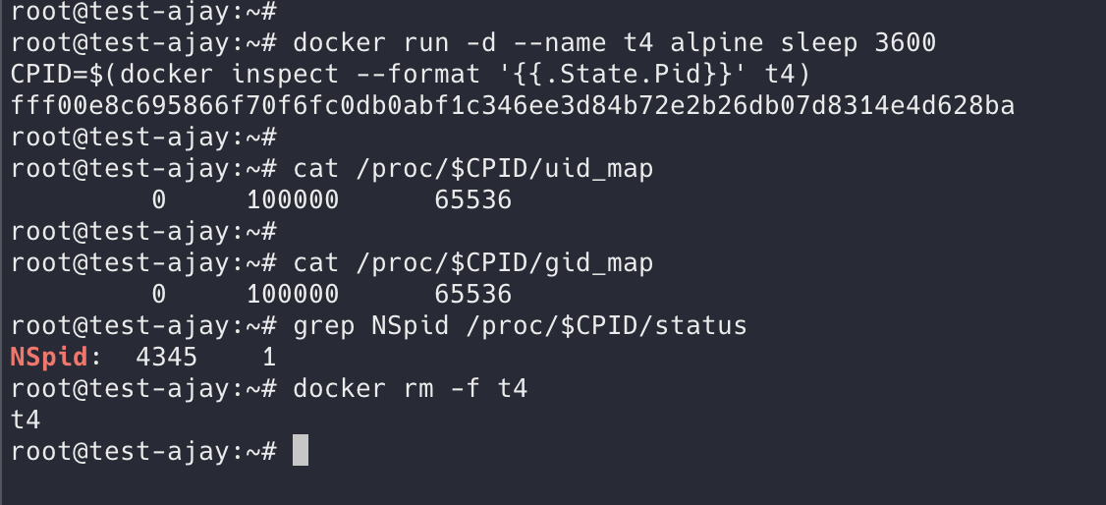Click the docker rm -f t4 command
The image size is (1106, 505).
click(x=410, y=388)
